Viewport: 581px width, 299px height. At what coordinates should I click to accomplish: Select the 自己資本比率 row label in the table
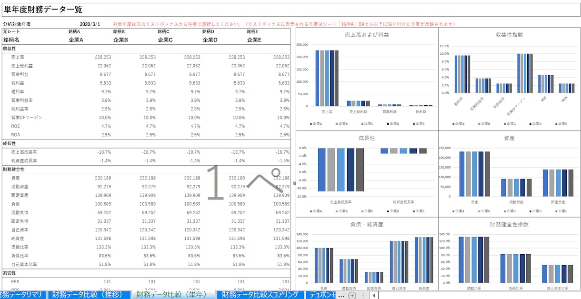point(24,265)
